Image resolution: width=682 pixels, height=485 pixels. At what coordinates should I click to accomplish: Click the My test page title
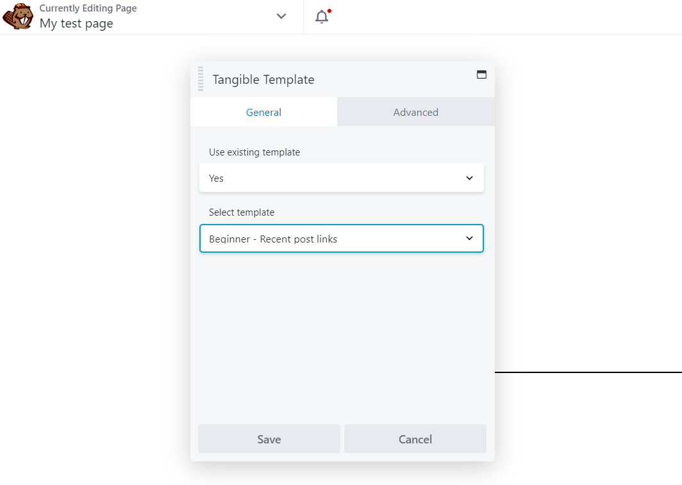[x=76, y=24]
